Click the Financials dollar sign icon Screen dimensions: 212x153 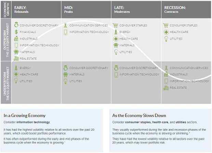pyautogui.click(x=16, y=32)
